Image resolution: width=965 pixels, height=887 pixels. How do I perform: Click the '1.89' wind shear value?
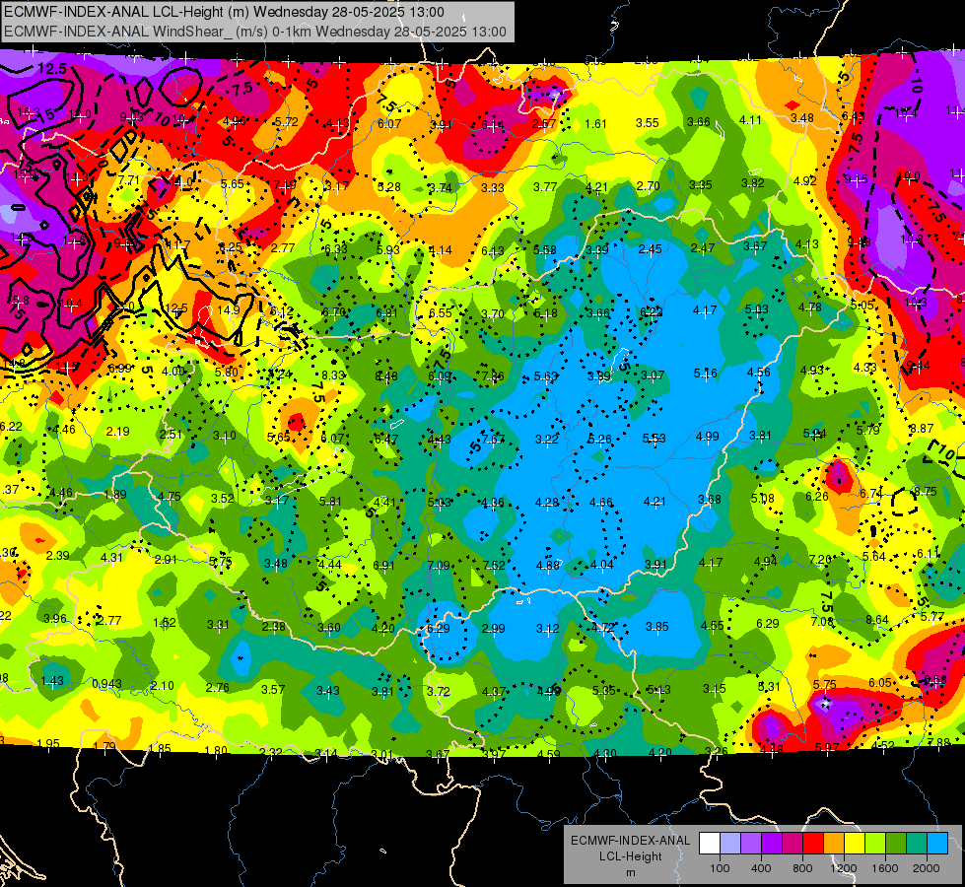115,495
